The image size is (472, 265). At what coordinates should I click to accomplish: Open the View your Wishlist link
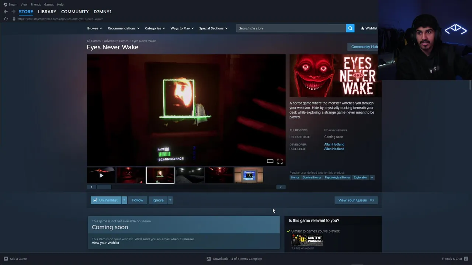click(105, 243)
